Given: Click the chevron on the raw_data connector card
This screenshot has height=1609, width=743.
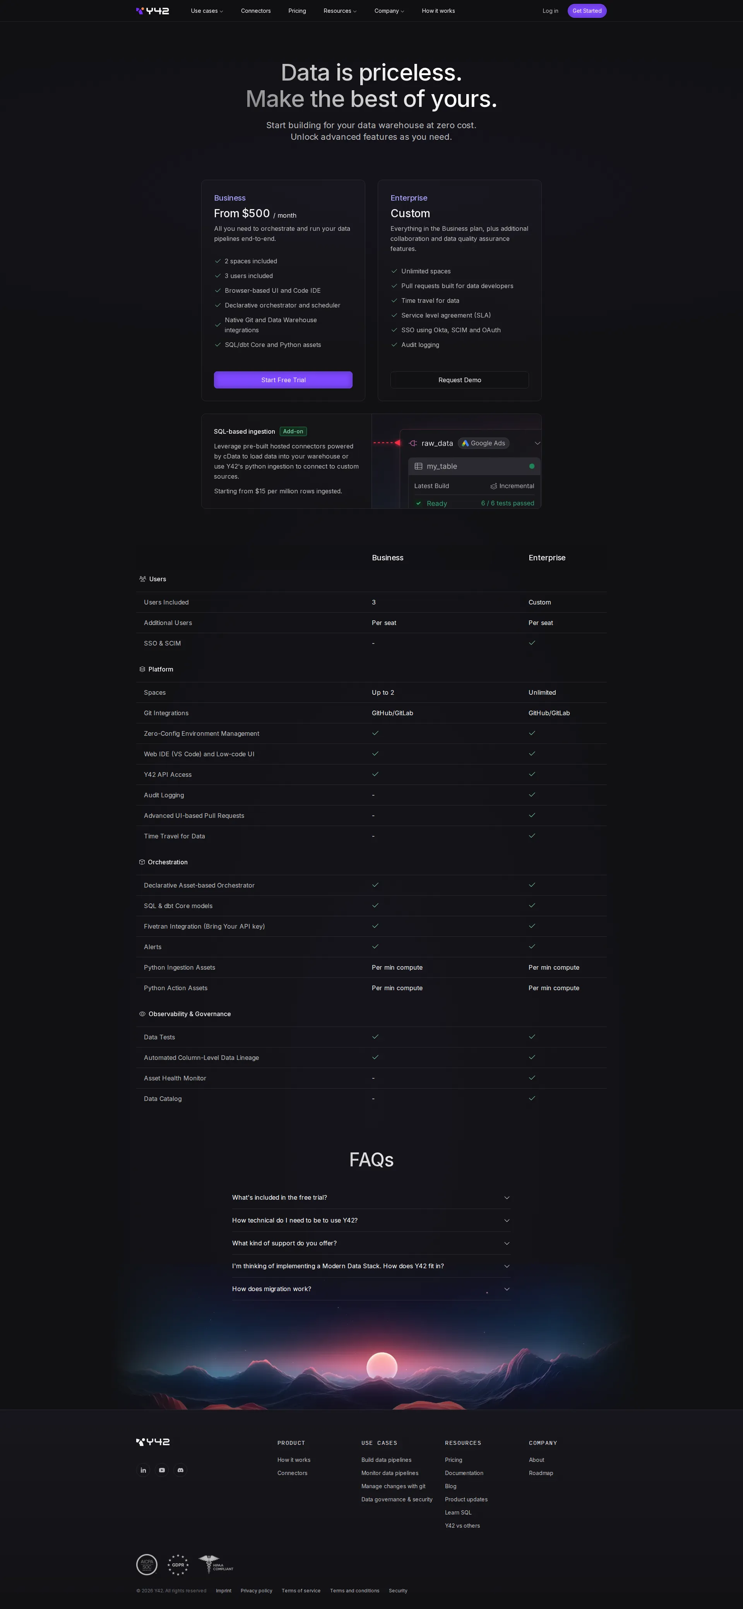Looking at the screenshot, I should tap(537, 443).
